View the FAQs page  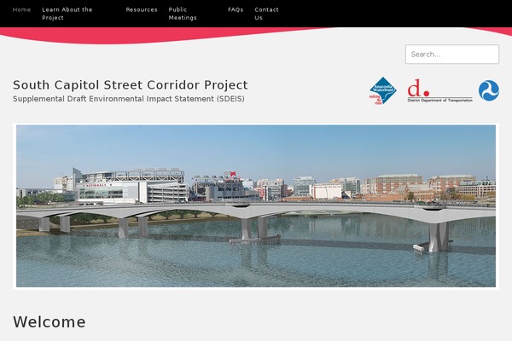[236, 9]
